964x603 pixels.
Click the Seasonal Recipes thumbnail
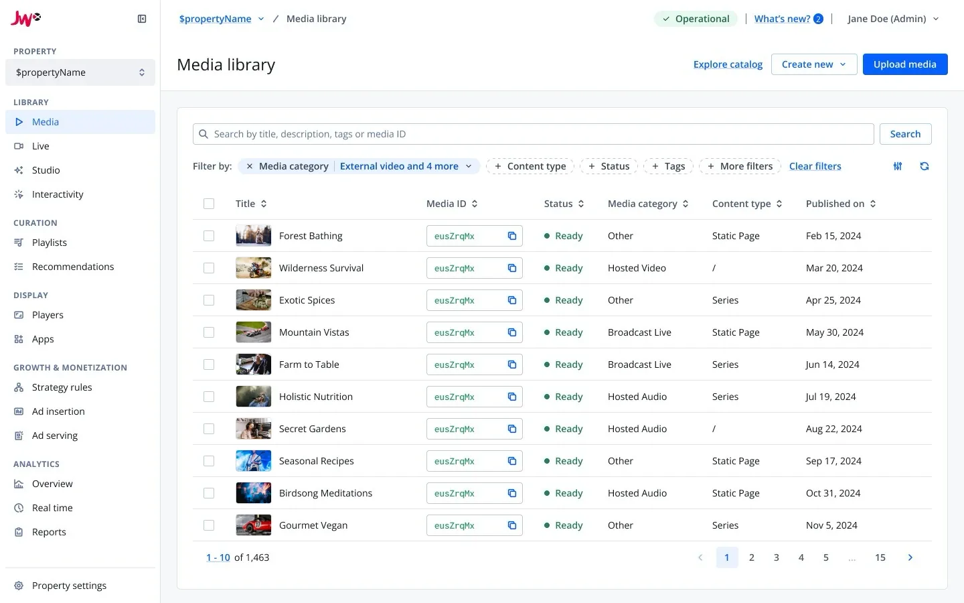pos(254,461)
